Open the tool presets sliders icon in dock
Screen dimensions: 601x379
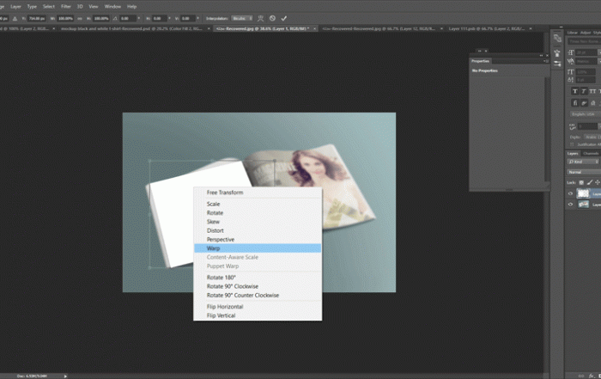[557, 64]
